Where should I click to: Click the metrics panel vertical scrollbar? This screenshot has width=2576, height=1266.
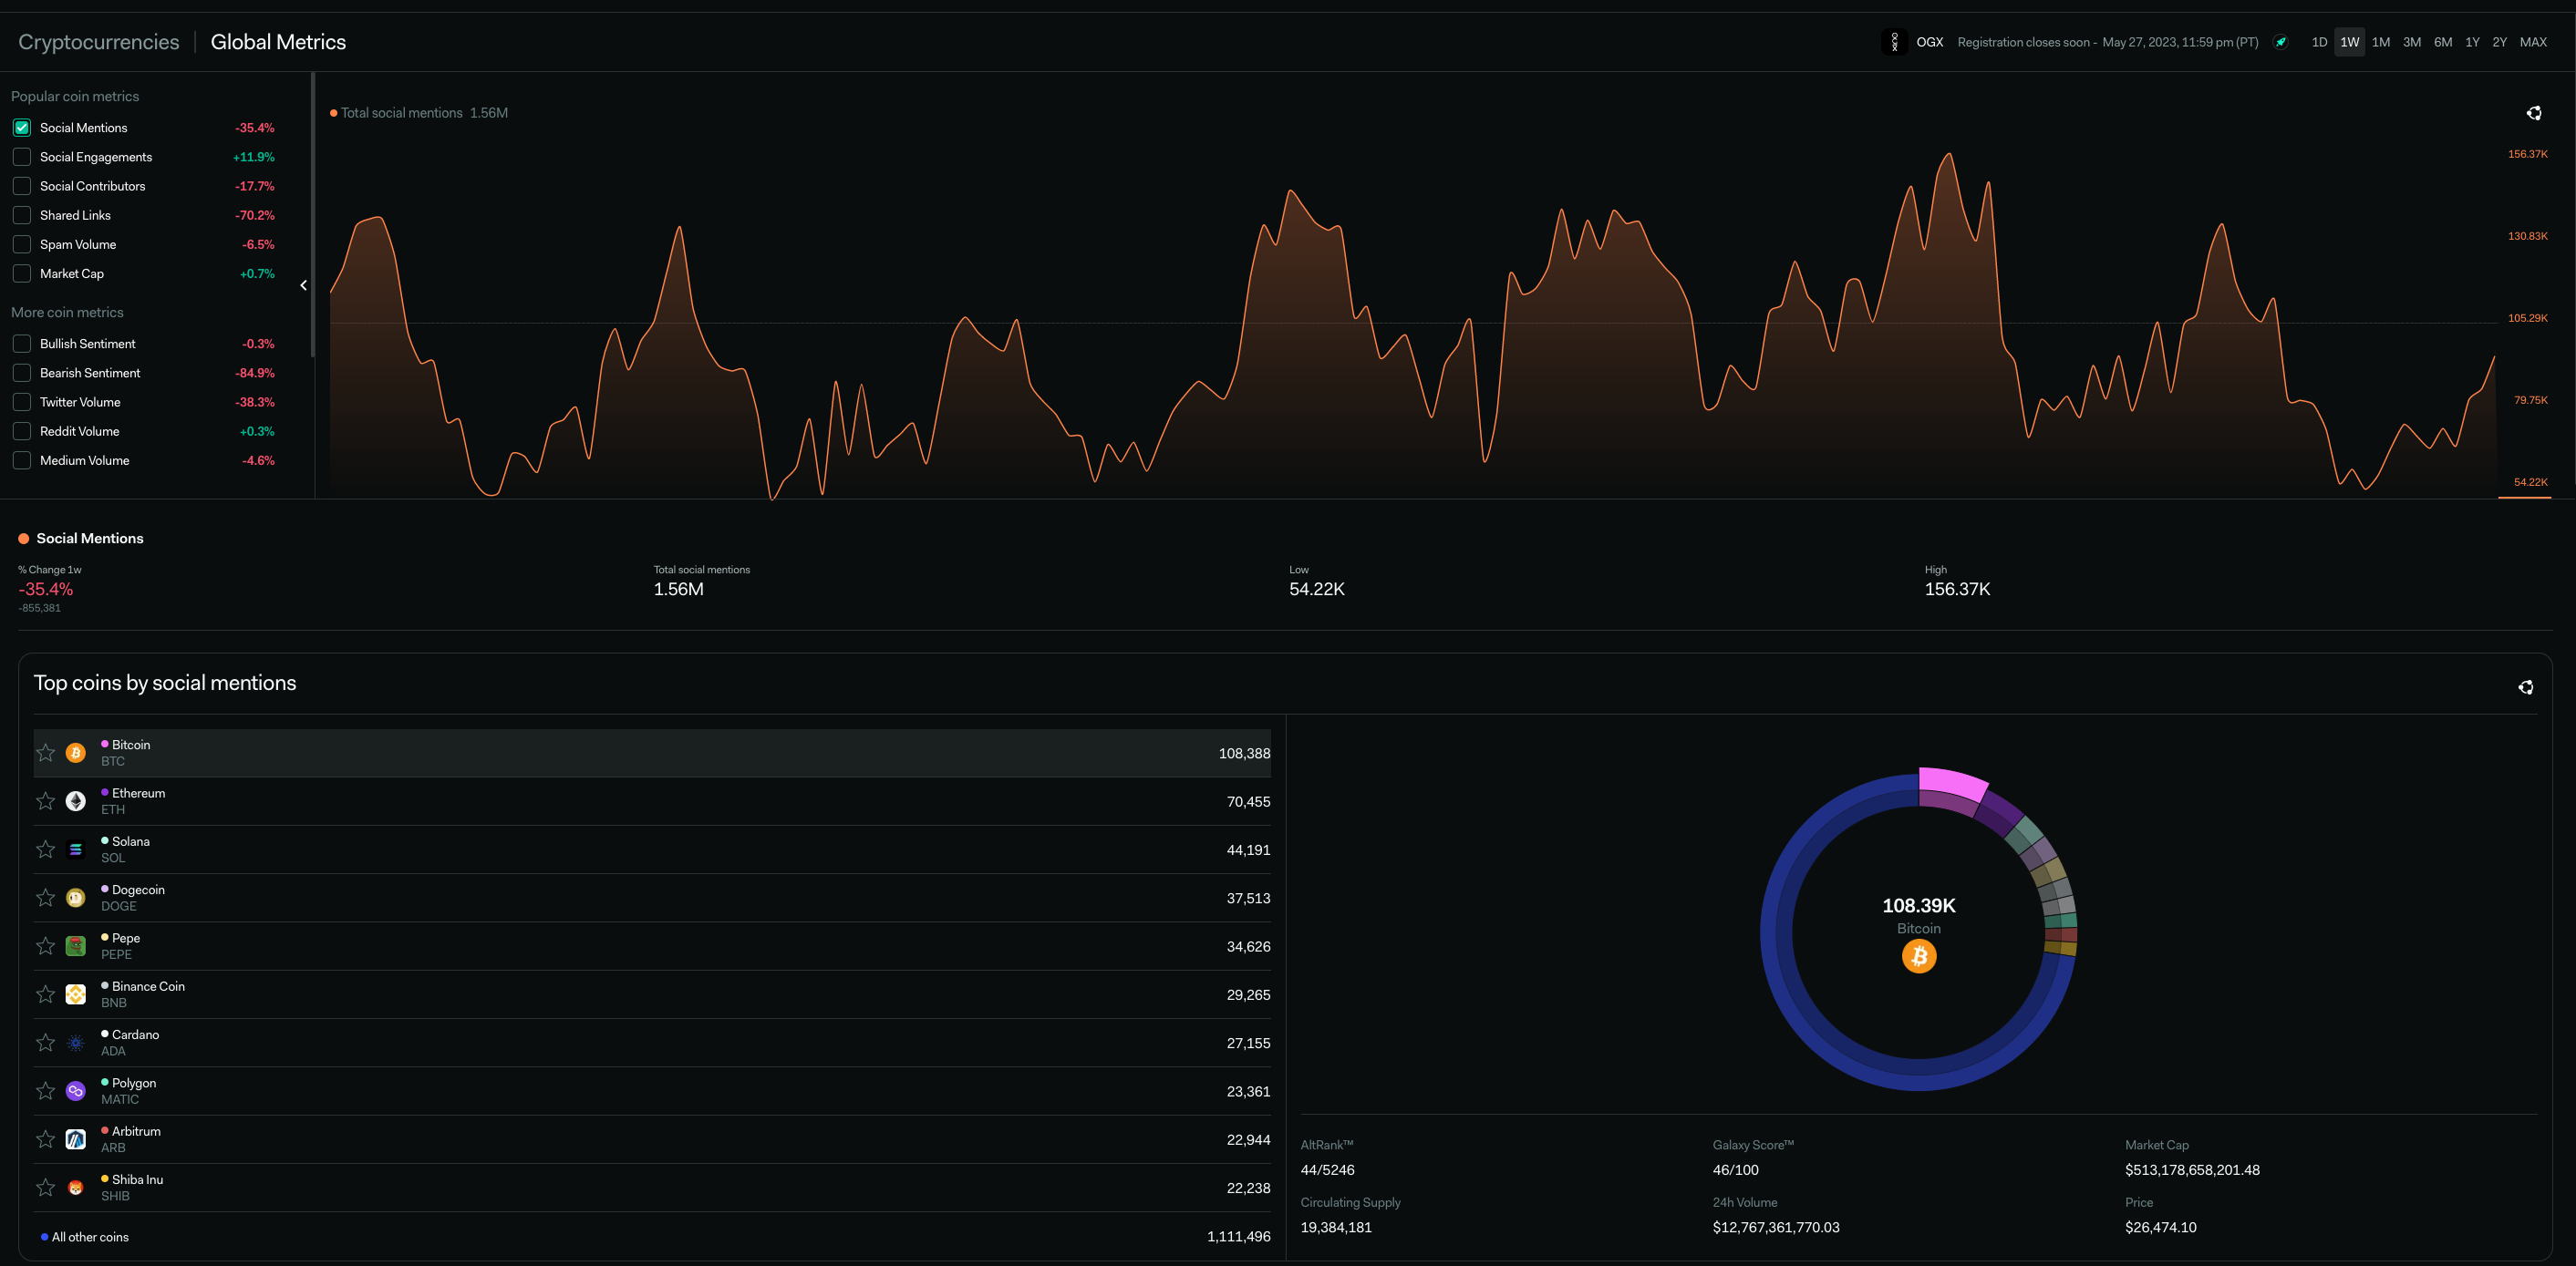pos(313,215)
